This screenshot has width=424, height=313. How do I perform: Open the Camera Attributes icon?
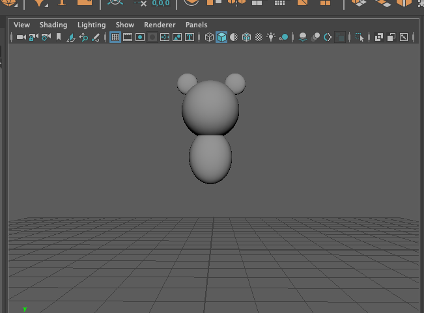coord(46,37)
